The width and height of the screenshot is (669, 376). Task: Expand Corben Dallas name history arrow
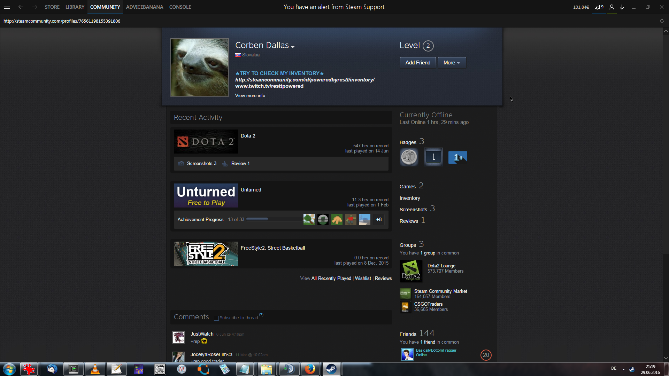pos(293,47)
